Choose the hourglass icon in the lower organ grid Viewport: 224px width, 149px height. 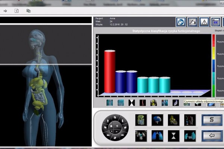click(x=173, y=135)
